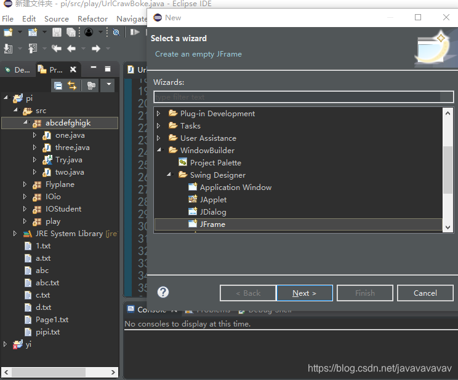Viewport: 458px width, 380px height.
Task: Switch to the De... view tab
Action: click(x=17, y=70)
